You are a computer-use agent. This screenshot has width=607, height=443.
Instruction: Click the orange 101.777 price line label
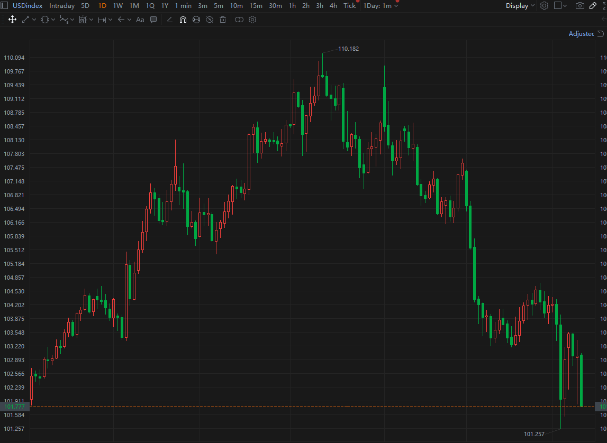(x=14, y=407)
